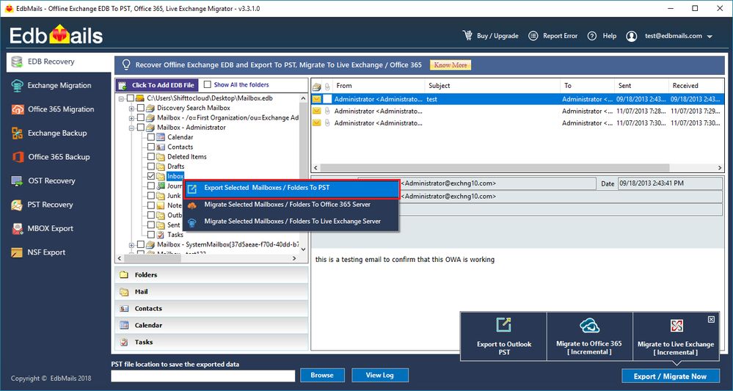Viewport: 733px width, 391px height.
Task: Select the Office 365 Migration icon
Action: coord(17,109)
